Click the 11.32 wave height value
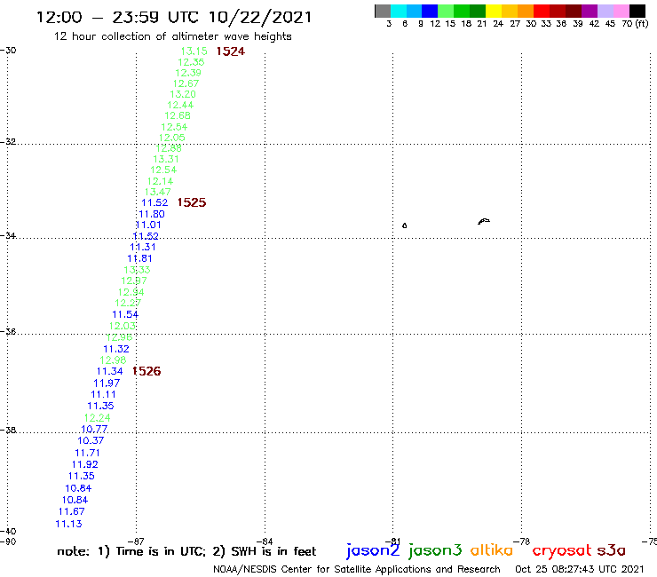 point(116,349)
